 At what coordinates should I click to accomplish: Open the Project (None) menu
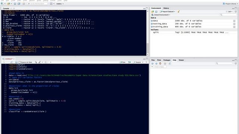pos(230,4)
